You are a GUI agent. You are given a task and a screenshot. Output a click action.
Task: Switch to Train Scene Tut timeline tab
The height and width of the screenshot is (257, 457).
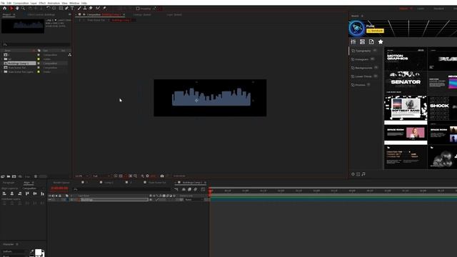click(x=157, y=183)
